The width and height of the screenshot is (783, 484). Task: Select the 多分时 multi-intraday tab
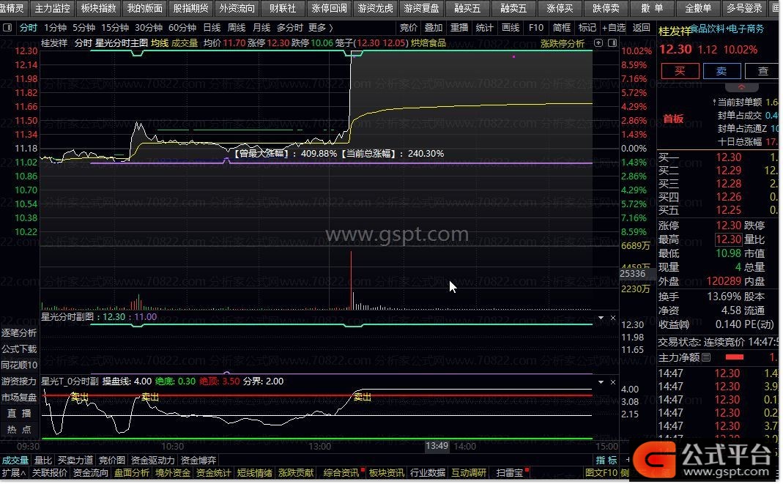(289, 28)
